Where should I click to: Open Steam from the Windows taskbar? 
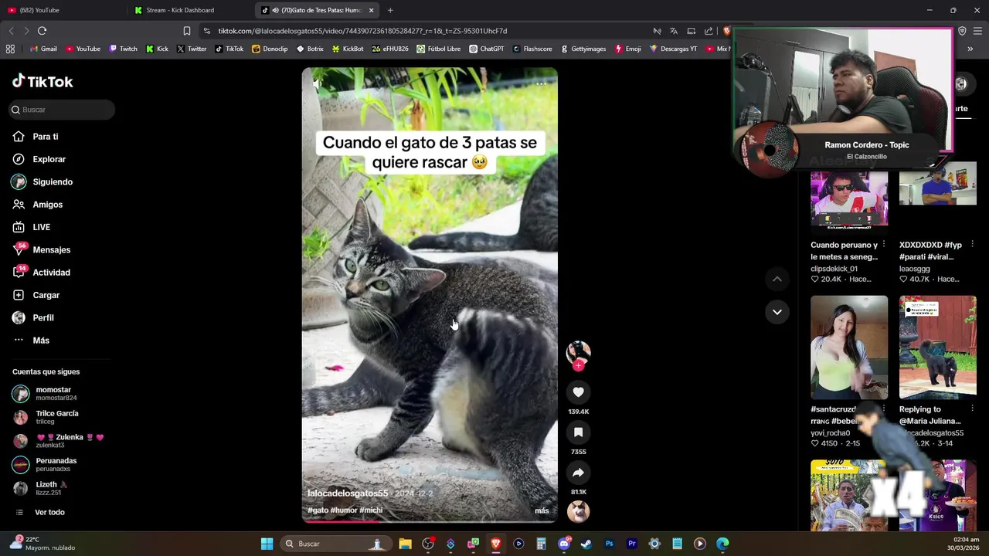click(x=586, y=544)
